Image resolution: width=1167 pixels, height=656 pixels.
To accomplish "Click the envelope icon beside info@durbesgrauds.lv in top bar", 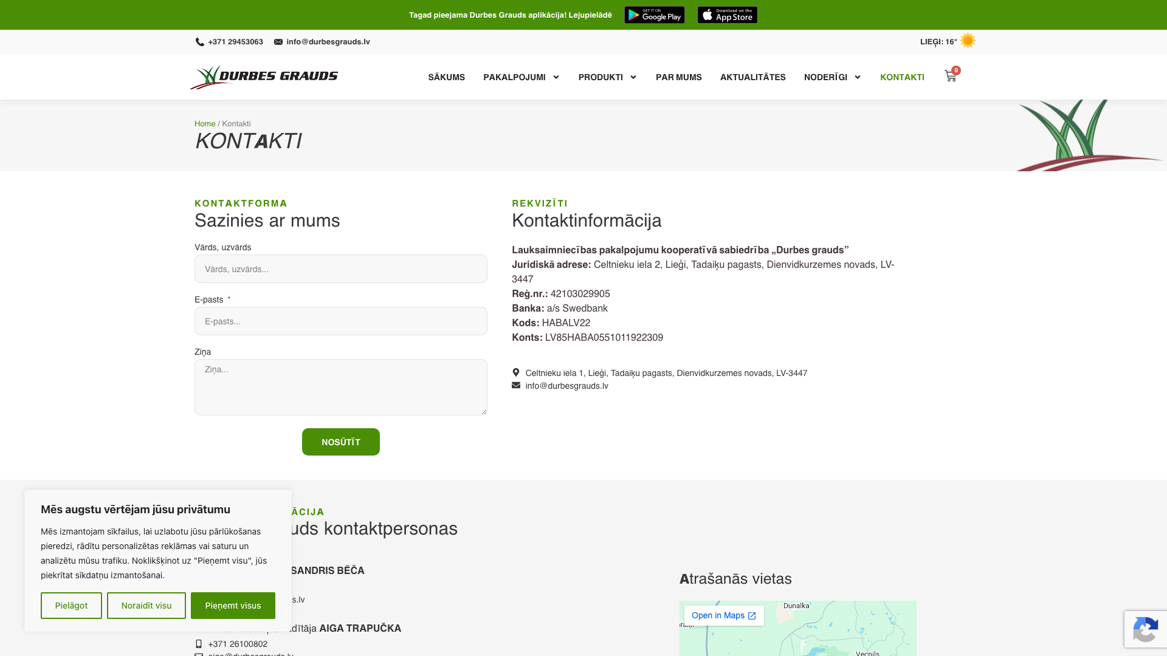I will pos(278,42).
